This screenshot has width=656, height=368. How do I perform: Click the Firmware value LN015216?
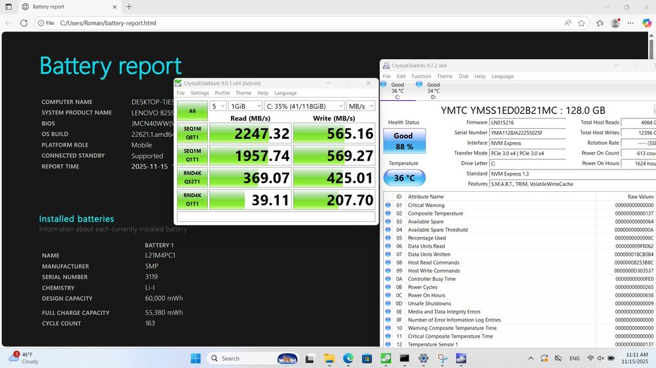pyautogui.click(x=527, y=122)
